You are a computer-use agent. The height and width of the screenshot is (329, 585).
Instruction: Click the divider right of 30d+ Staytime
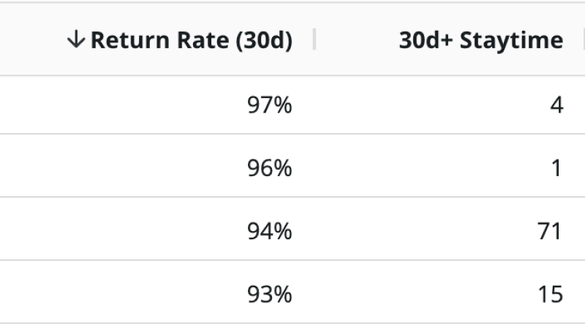tap(583, 40)
